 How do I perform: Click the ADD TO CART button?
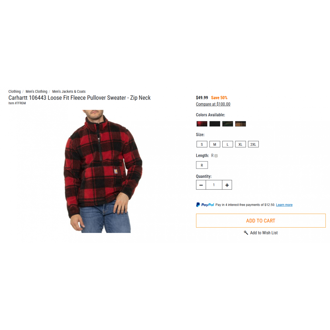click(261, 221)
